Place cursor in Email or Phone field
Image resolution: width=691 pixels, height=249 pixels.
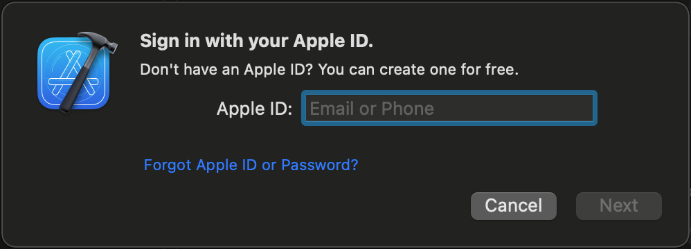449,108
